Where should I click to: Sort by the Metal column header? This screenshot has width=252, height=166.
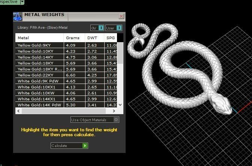pos(39,38)
